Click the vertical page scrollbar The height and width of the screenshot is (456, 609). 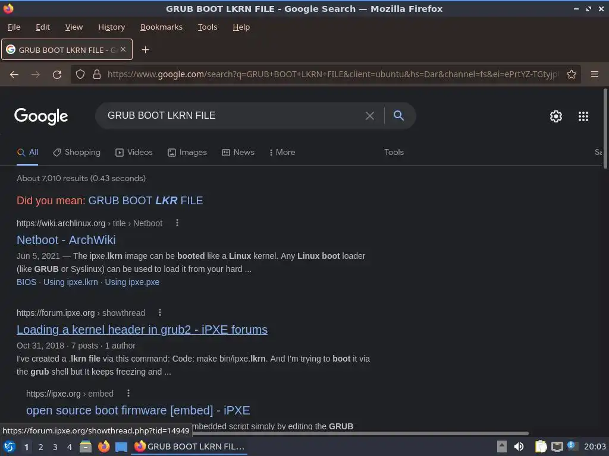(605, 128)
